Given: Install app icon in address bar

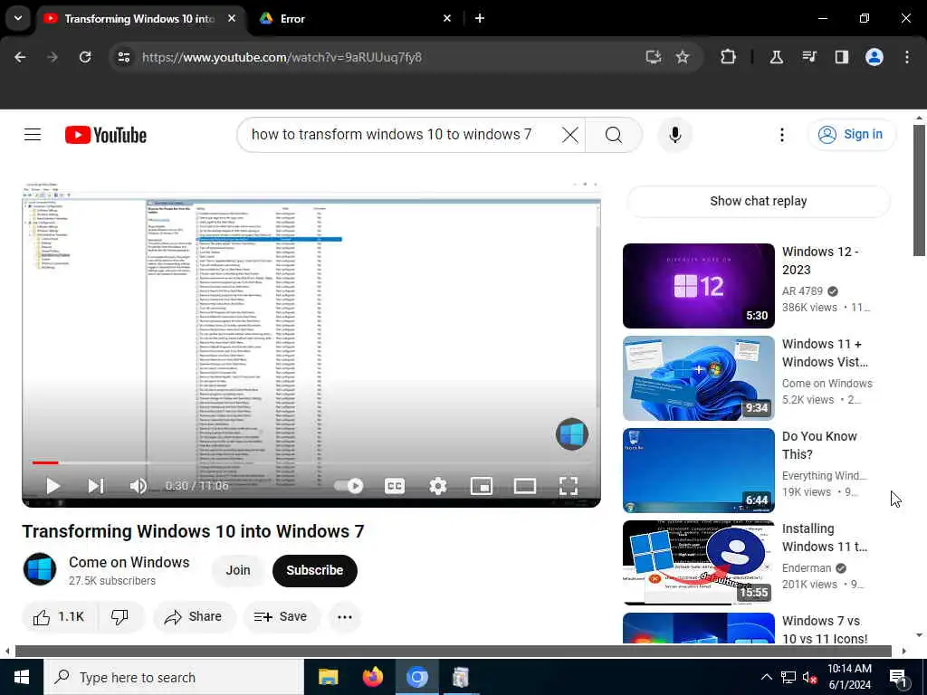Looking at the screenshot, I should pyautogui.click(x=653, y=57).
